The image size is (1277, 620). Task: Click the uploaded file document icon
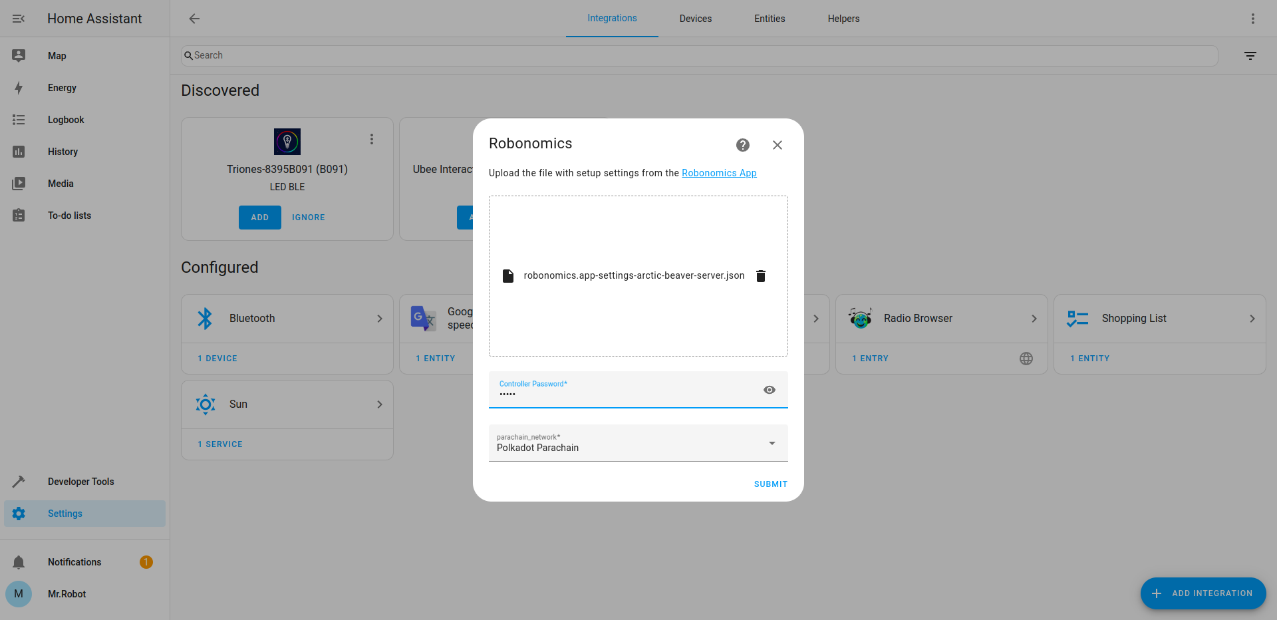(x=508, y=275)
